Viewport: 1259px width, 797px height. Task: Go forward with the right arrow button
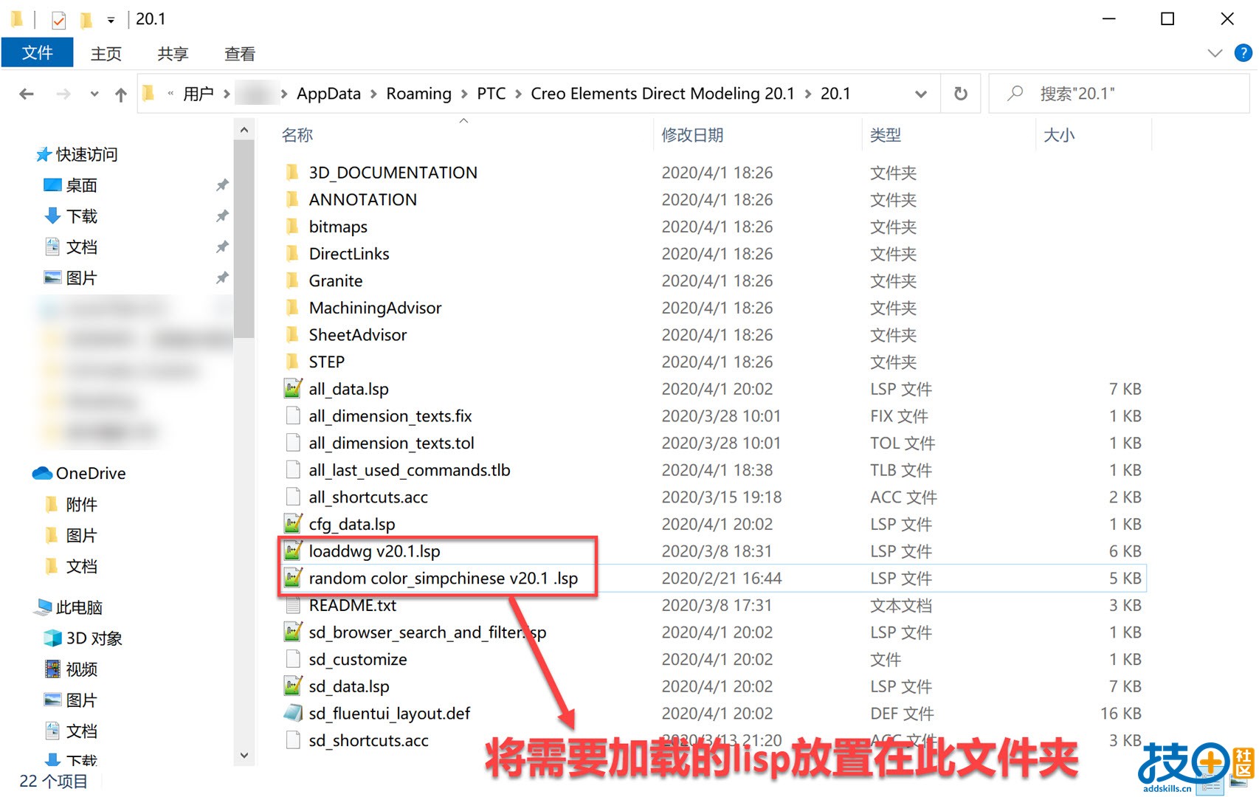point(64,94)
